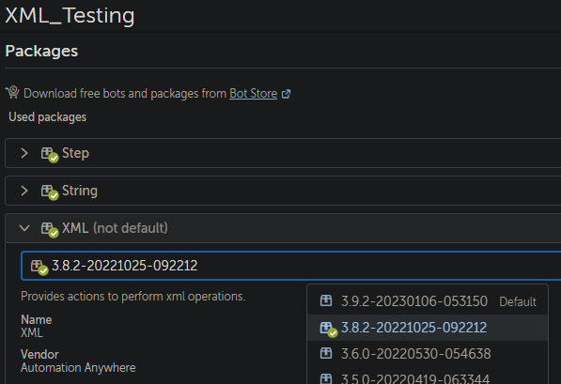
Task: Choose version 3.5.0-20220419-063344
Action: pyautogui.click(x=428, y=376)
